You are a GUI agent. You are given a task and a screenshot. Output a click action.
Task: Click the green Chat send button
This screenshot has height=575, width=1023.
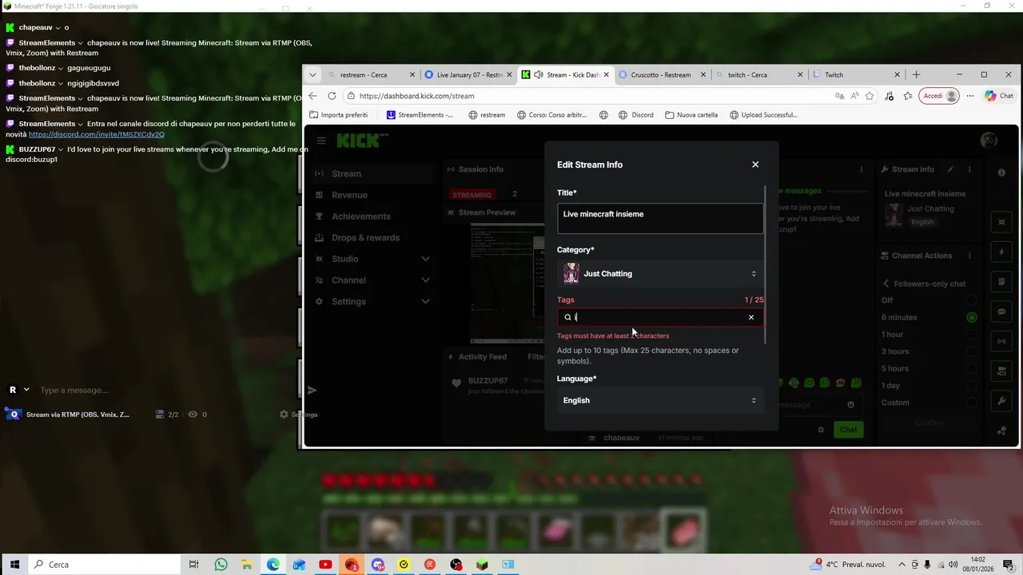[848, 430]
